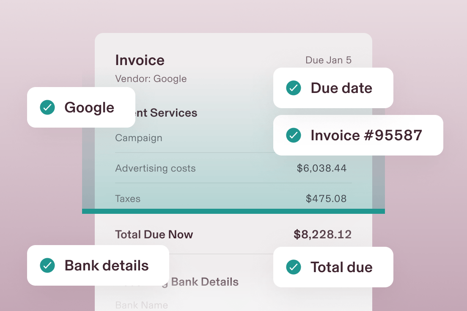Viewport: 467px width, 311px height.
Task: Click the $8,228.12 total amount
Action: click(x=322, y=235)
